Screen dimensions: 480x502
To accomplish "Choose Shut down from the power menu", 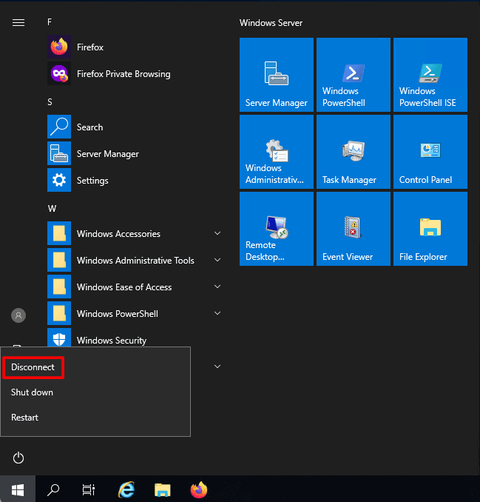I will tap(32, 392).
